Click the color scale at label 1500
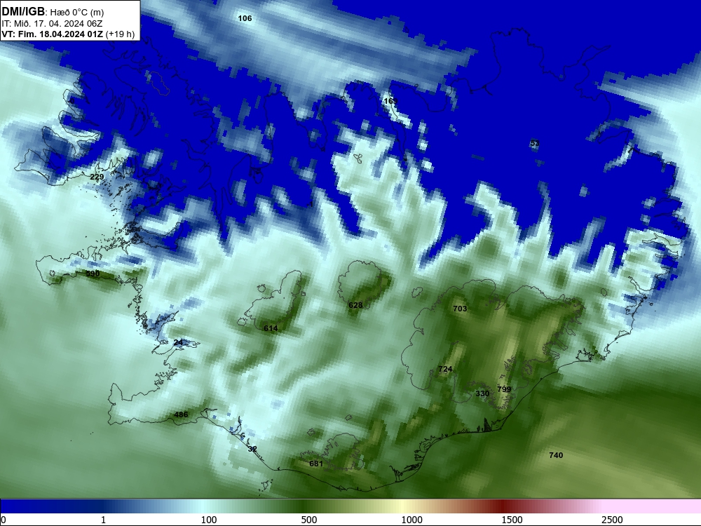701x526 pixels. pyautogui.click(x=512, y=520)
